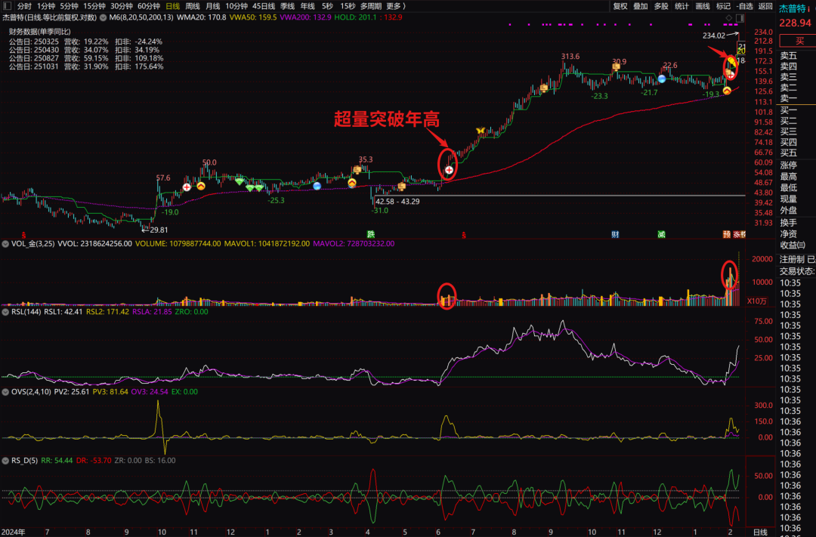The height and width of the screenshot is (537, 816).
Task: Click the red 买 buy button
Action: (798, 41)
